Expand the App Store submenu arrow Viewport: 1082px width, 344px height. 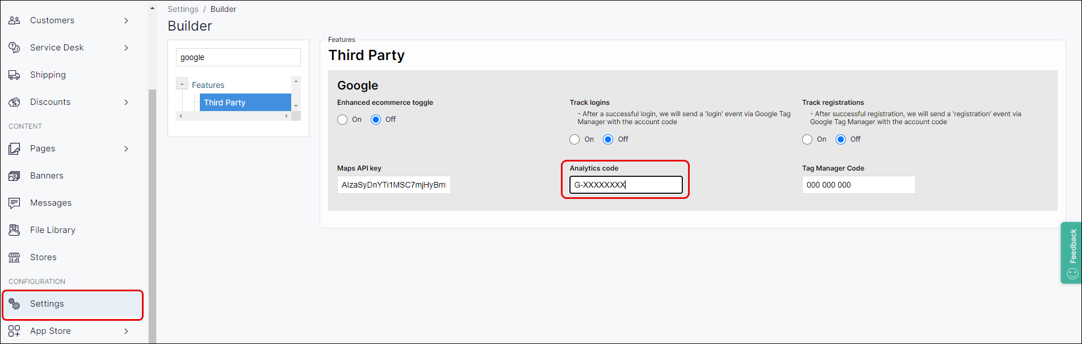coord(126,331)
